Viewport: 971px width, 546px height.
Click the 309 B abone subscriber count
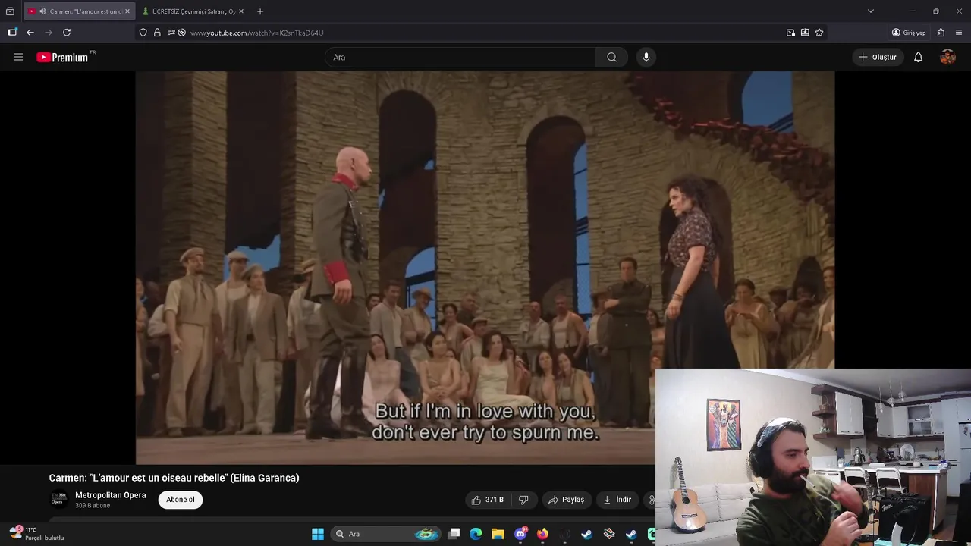pos(93,506)
